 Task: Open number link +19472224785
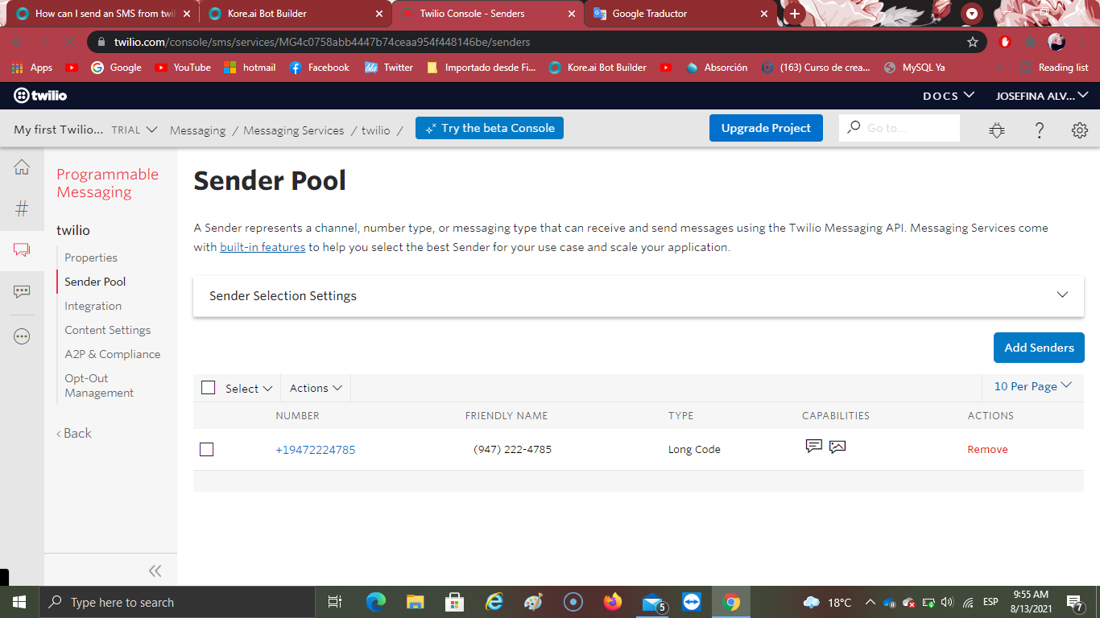click(x=315, y=450)
